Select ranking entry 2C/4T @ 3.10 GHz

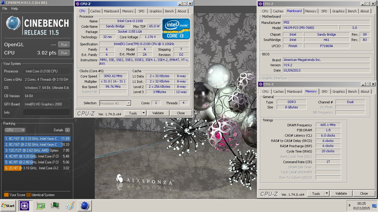[37, 168]
